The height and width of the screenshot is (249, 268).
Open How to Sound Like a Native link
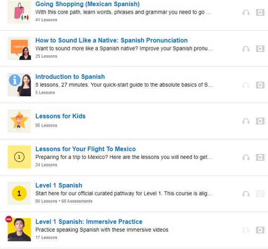[x=111, y=41]
